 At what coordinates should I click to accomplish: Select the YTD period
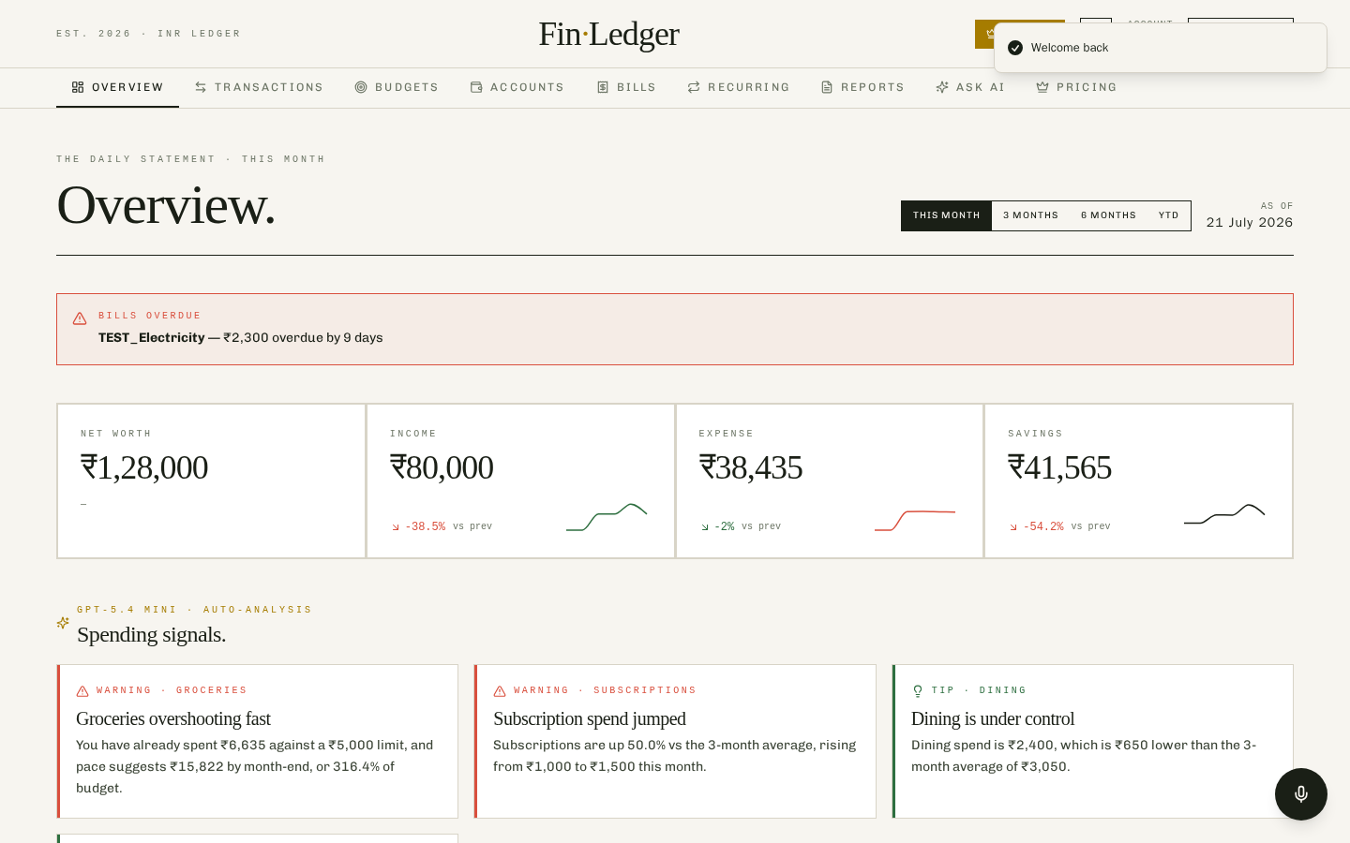[x=1168, y=215]
